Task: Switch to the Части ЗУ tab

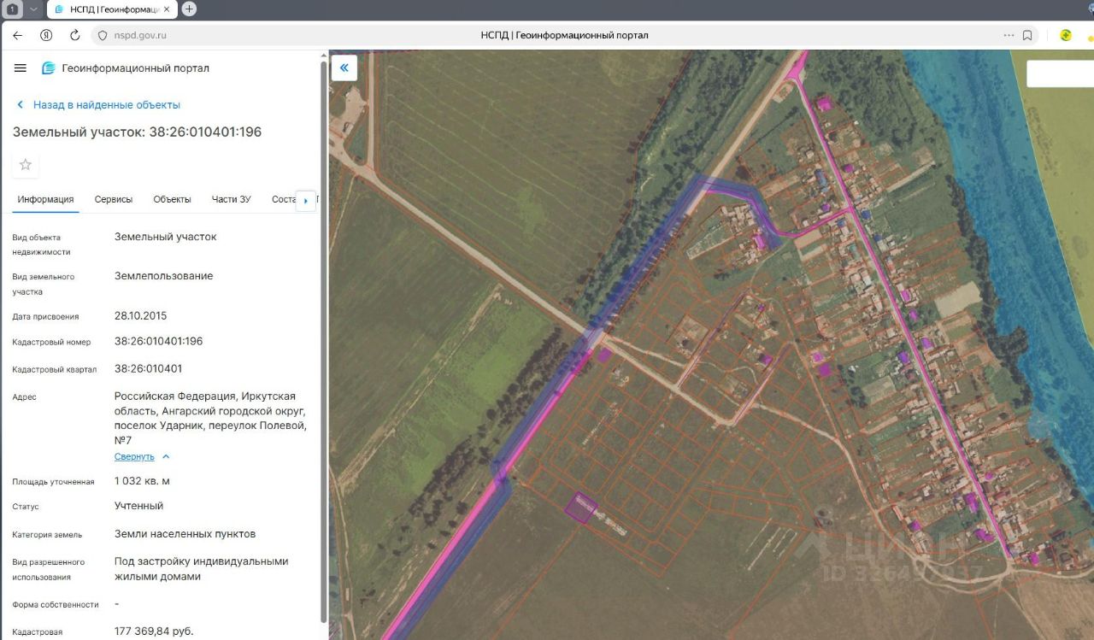Action: 232,199
